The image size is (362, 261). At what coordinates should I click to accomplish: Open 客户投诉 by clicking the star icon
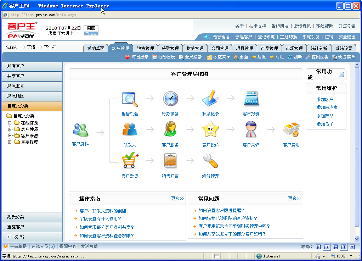click(210, 129)
